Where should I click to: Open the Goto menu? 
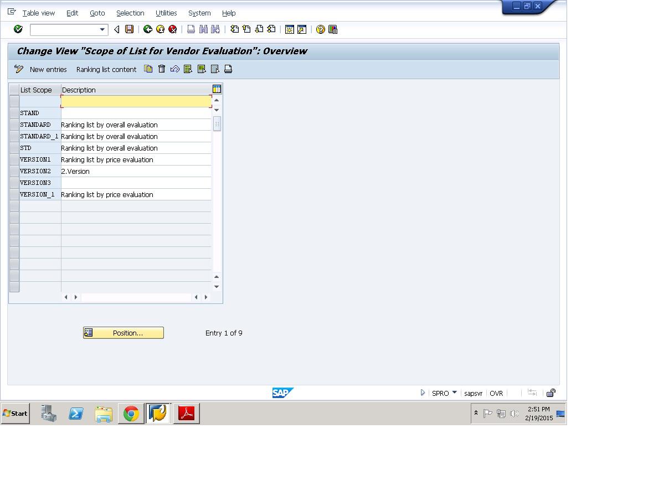[97, 13]
